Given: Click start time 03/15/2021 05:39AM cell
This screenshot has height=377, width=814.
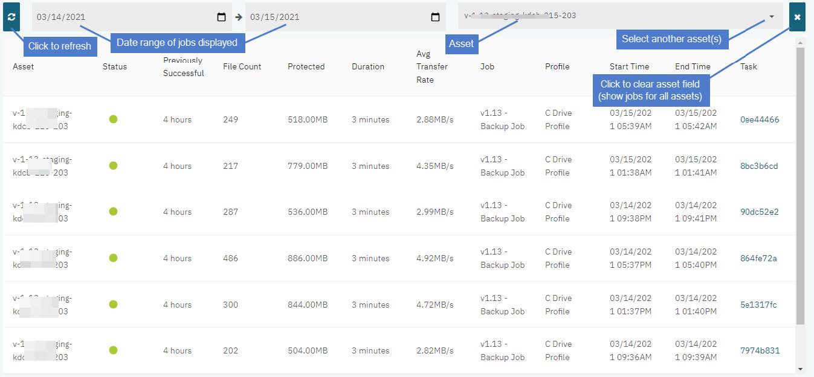Looking at the screenshot, I should tap(631, 119).
